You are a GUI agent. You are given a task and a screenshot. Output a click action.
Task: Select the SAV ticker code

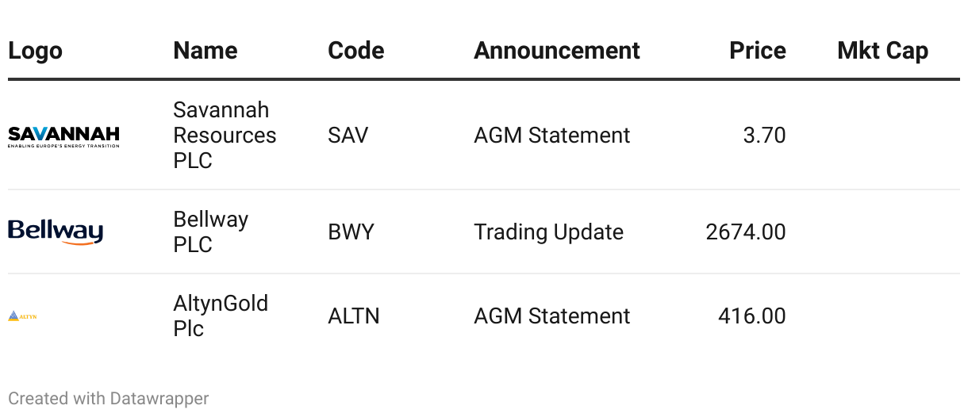point(348,136)
